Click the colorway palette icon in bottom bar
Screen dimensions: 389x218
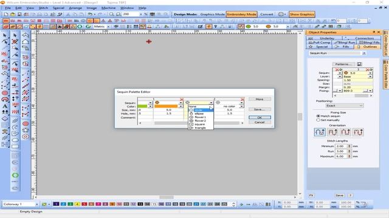[x=44, y=205]
